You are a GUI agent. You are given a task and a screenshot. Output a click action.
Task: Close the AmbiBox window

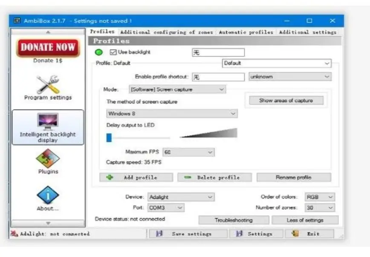tap(332, 21)
